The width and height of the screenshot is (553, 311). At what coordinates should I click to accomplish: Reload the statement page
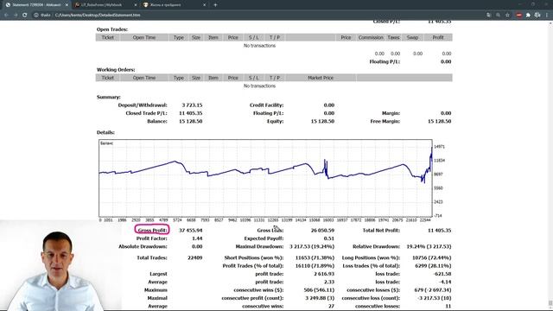pyautogui.click(x=25, y=16)
